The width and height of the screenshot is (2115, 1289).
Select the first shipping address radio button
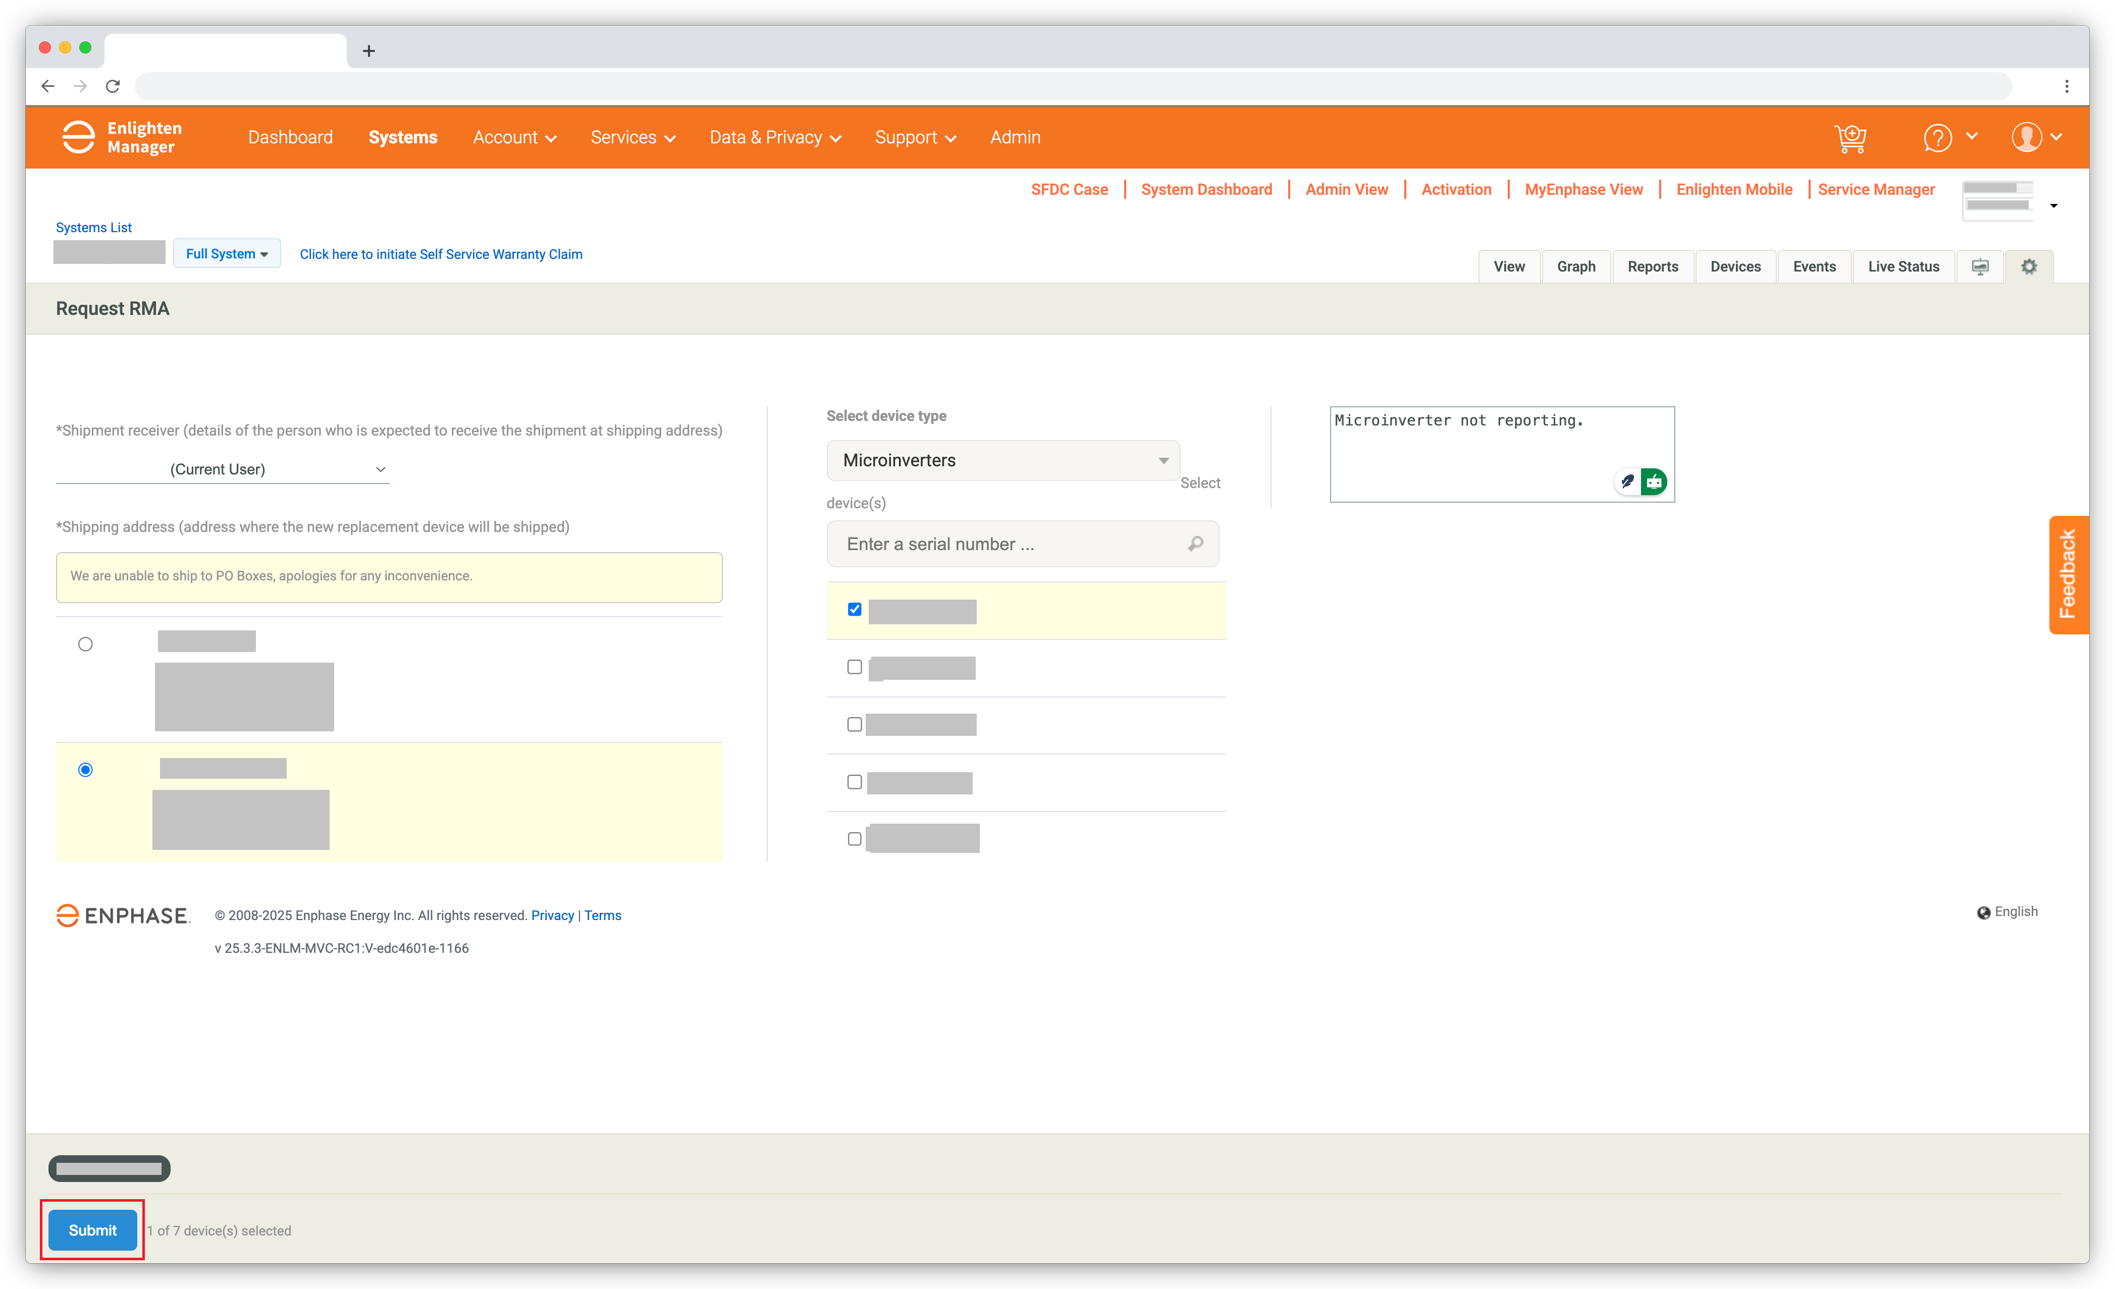click(85, 643)
